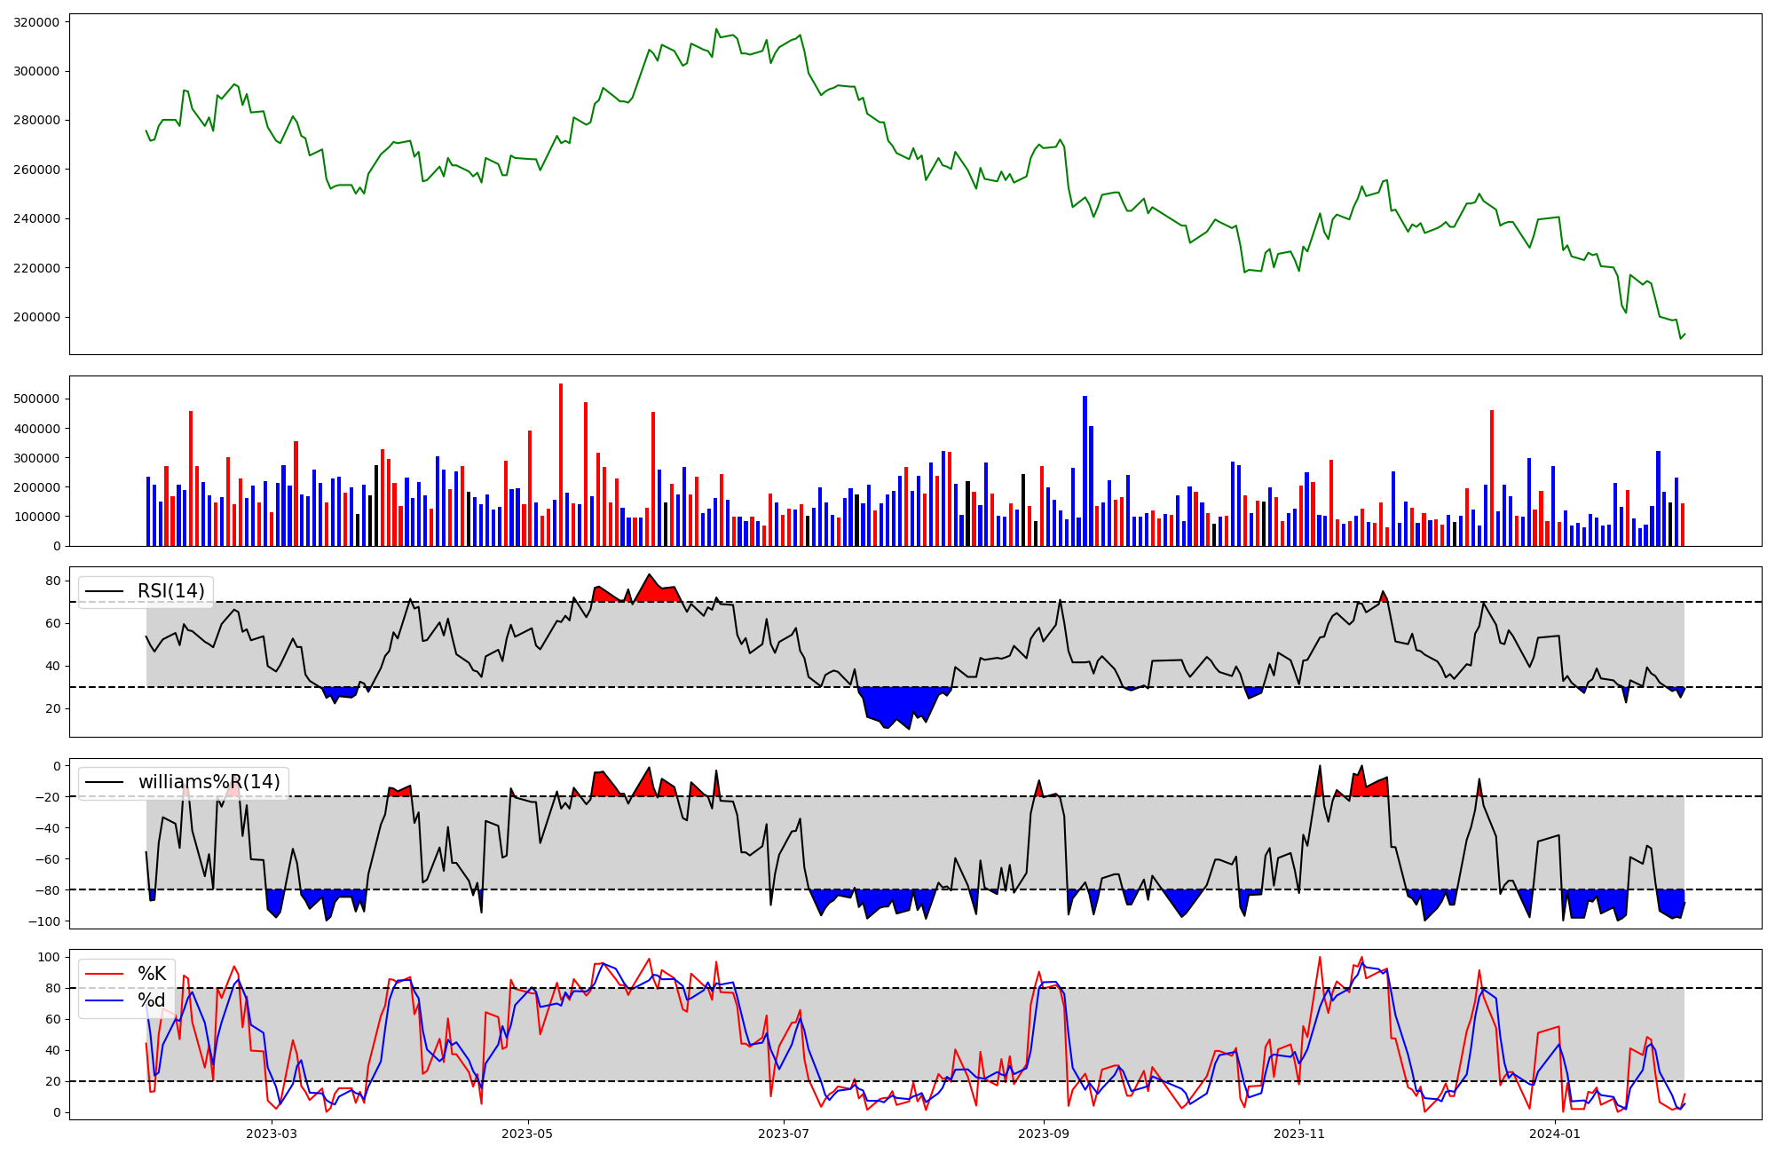Click the 200000 price axis label
This screenshot has width=1775, height=1154.
coord(36,317)
